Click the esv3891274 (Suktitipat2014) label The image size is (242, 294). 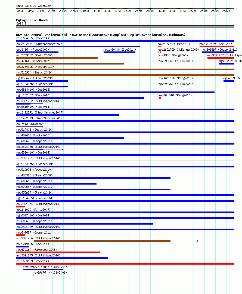coord(38,204)
